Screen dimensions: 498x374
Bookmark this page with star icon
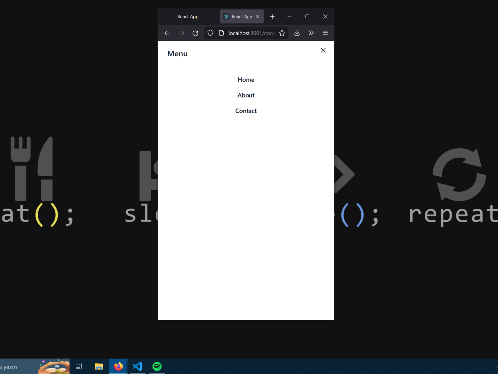coord(282,33)
